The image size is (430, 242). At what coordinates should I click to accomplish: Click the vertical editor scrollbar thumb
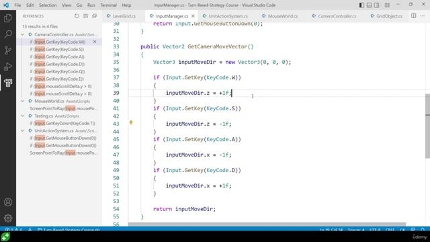coord(427,126)
